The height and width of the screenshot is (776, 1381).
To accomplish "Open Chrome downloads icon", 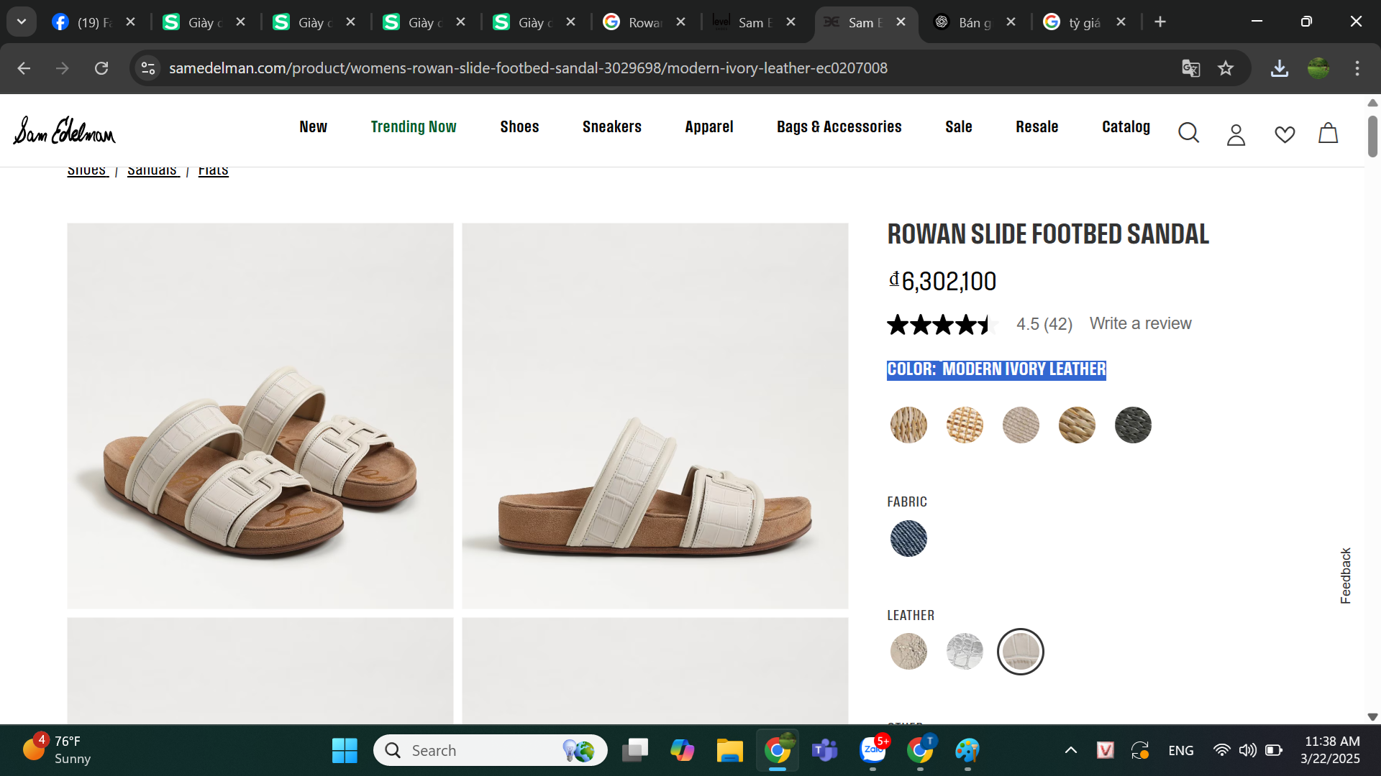I will tap(1279, 68).
